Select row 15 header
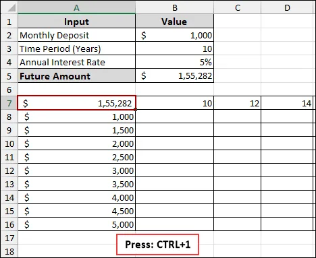Screen dimensions: 316x258 pyautogui.click(x=9, y=211)
